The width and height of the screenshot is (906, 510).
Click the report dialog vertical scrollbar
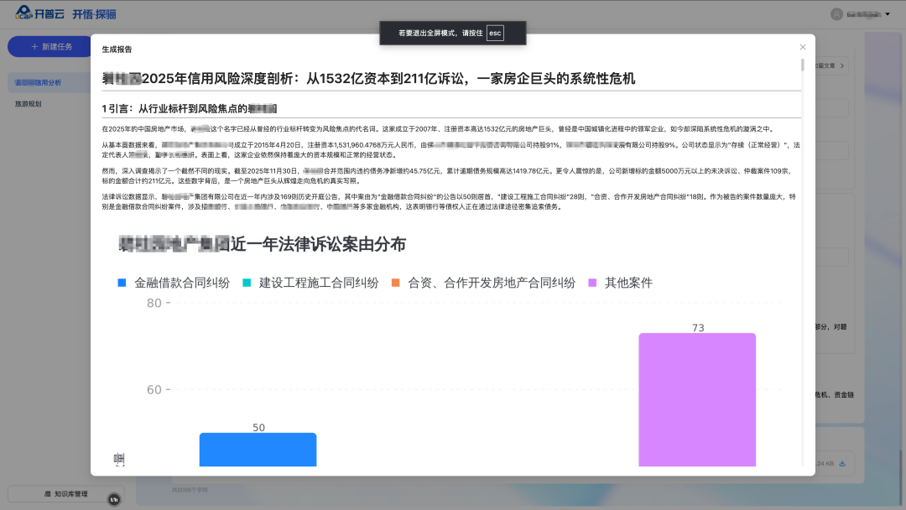pos(802,65)
